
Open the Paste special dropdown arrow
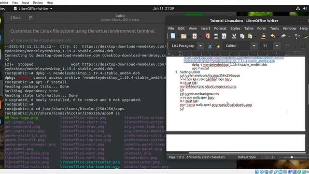tap(255, 37)
